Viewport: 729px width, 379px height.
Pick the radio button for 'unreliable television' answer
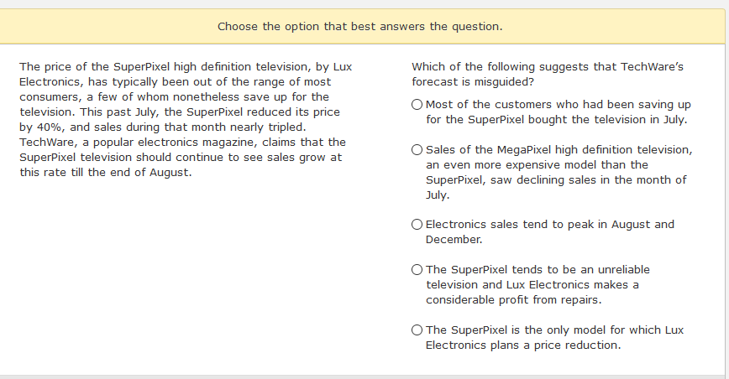pyautogui.click(x=417, y=270)
